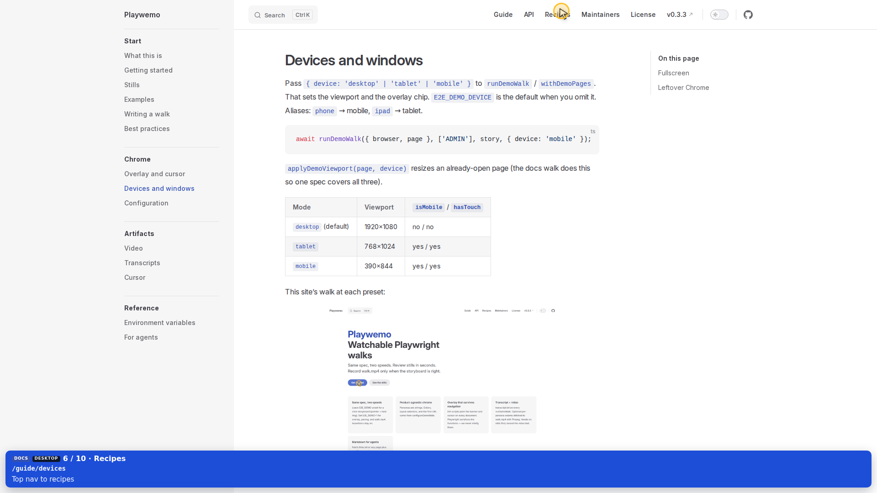Screen dimensions: 877x493
Task: Click the Devices and windows heading
Action: pyautogui.click(x=354, y=60)
